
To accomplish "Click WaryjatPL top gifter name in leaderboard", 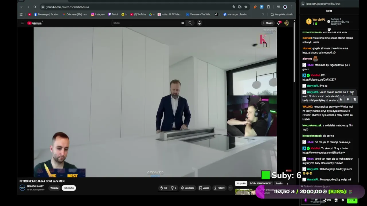I will click(x=319, y=20).
